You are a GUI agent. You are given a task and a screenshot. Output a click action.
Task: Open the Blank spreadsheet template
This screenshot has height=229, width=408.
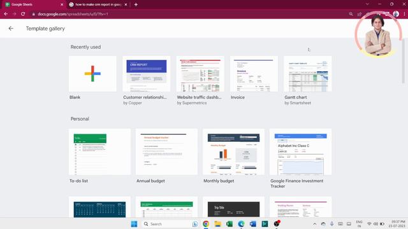[x=92, y=74]
